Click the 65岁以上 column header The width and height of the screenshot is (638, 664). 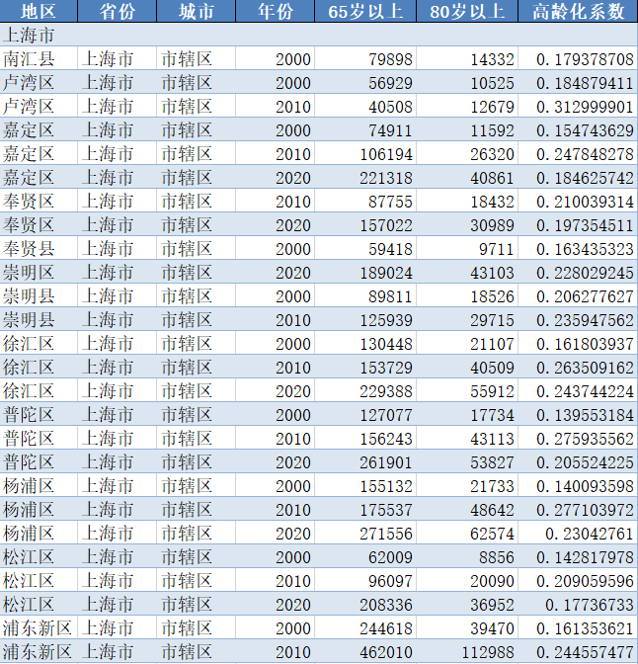pyautogui.click(x=365, y=11)
